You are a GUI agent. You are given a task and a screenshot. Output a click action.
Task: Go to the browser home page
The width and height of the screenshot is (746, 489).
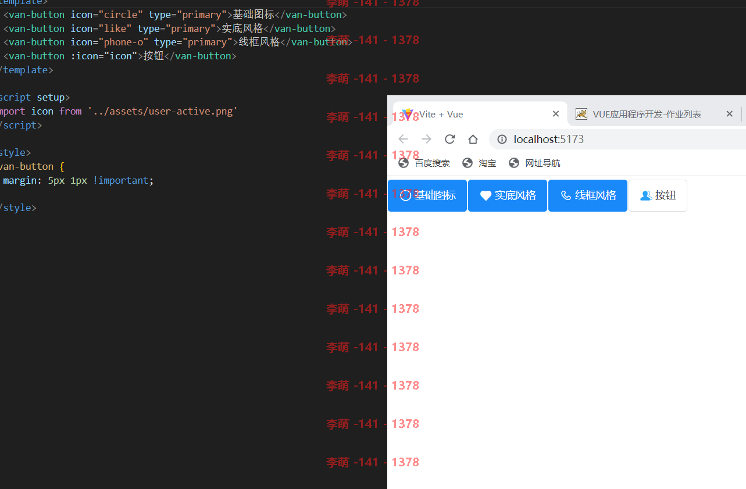473,139
